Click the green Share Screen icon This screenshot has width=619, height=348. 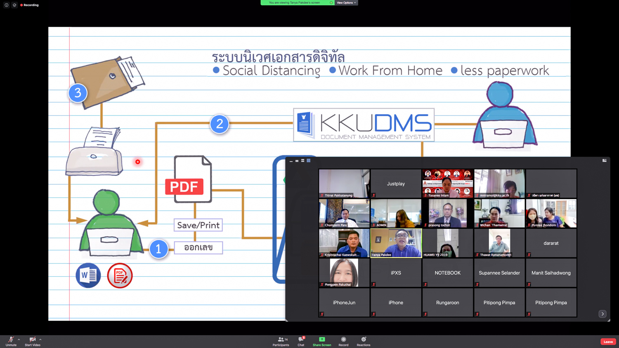(x=322, y=339)
